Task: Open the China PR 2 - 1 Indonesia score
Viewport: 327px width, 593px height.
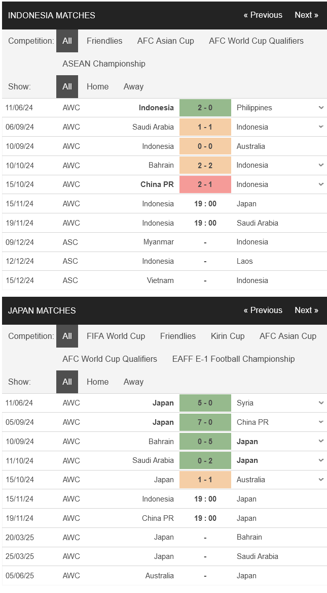Action: point(205,184)
